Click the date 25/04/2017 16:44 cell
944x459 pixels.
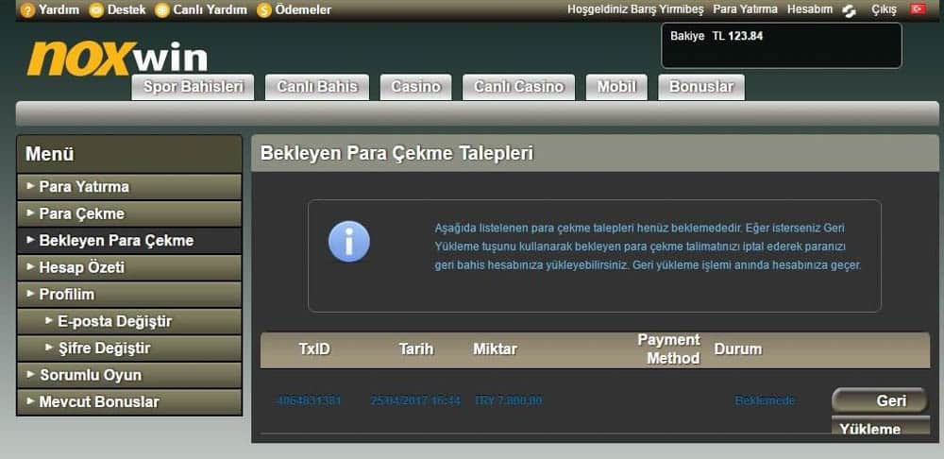(415, 400)
